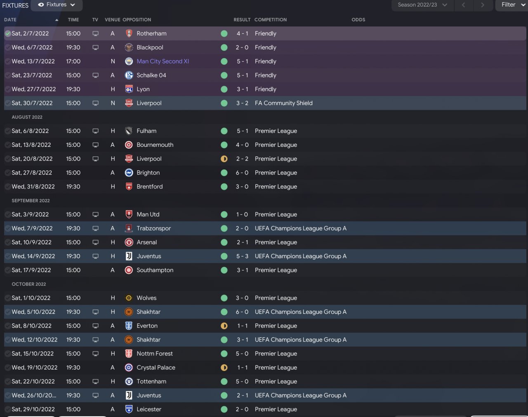Go to the next season arrow
This screenshot has width=528, height=417.
[x=482, y=5]
